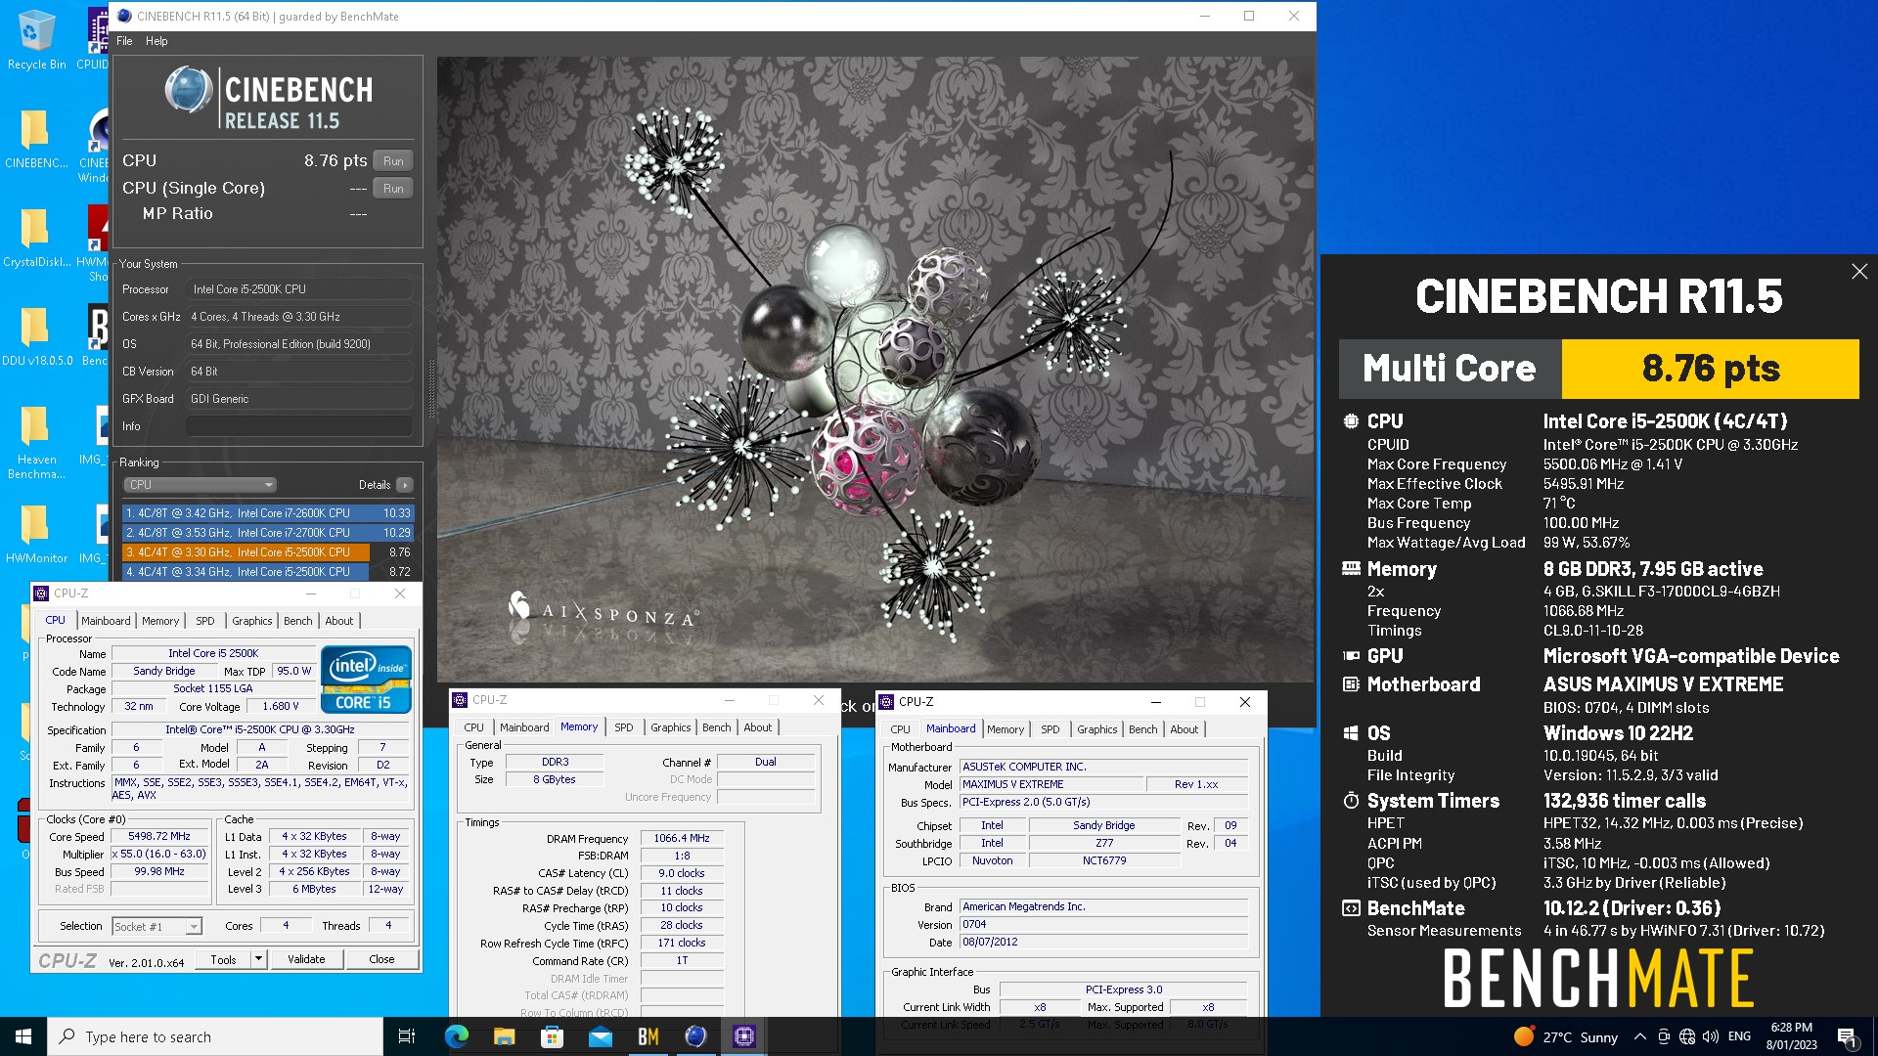Screen dimensions: 1878x1056
Task: Close the BenchMate result overlay
Action: 1859,272
